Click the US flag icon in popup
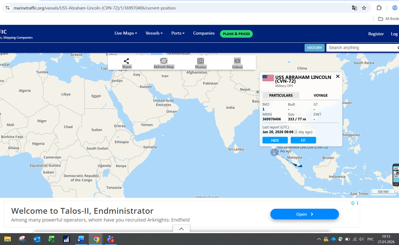The image size is (399, 245). click(268, 78)
